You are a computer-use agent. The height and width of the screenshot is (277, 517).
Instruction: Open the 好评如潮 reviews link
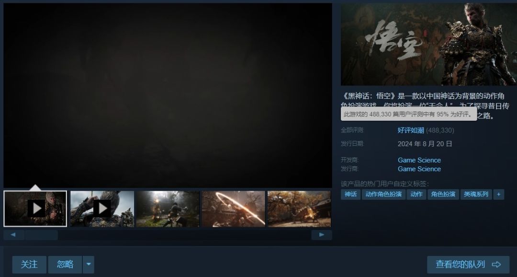pyautogui.click(x=411, y=130)
